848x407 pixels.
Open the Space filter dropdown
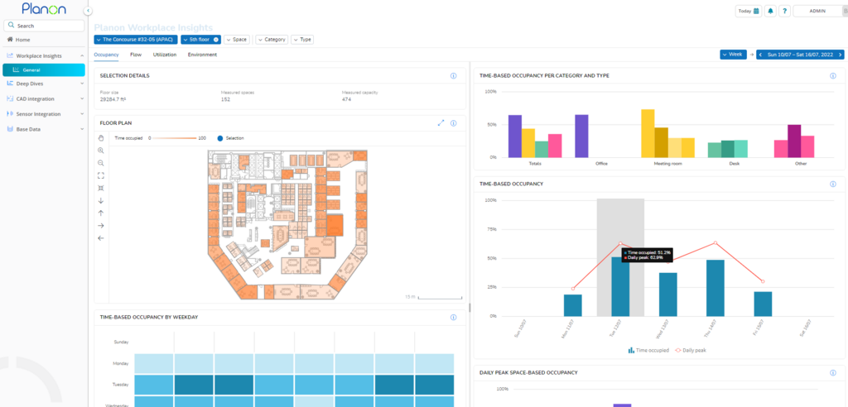pyautogui.click(x=237, y=40)
